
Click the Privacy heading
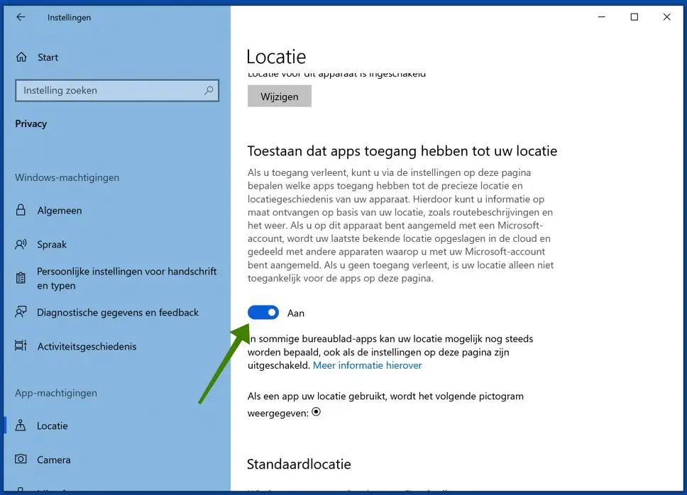click(x=31, y=124)
